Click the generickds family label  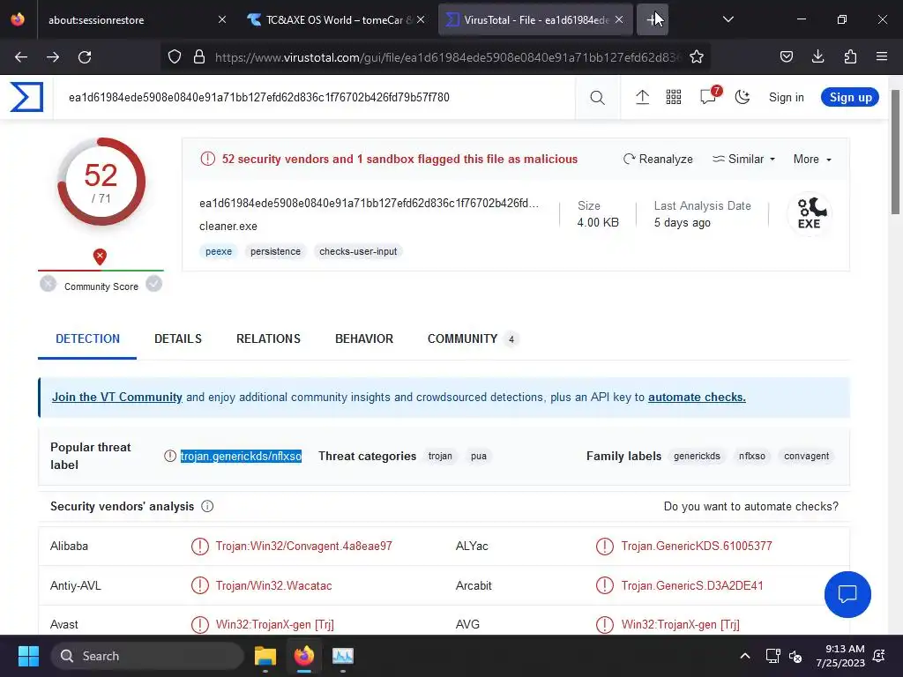coord(697,456)
